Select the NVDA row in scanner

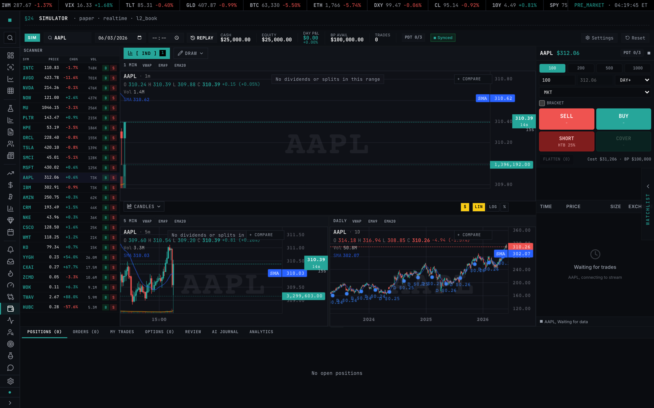[x=69, y=88]
